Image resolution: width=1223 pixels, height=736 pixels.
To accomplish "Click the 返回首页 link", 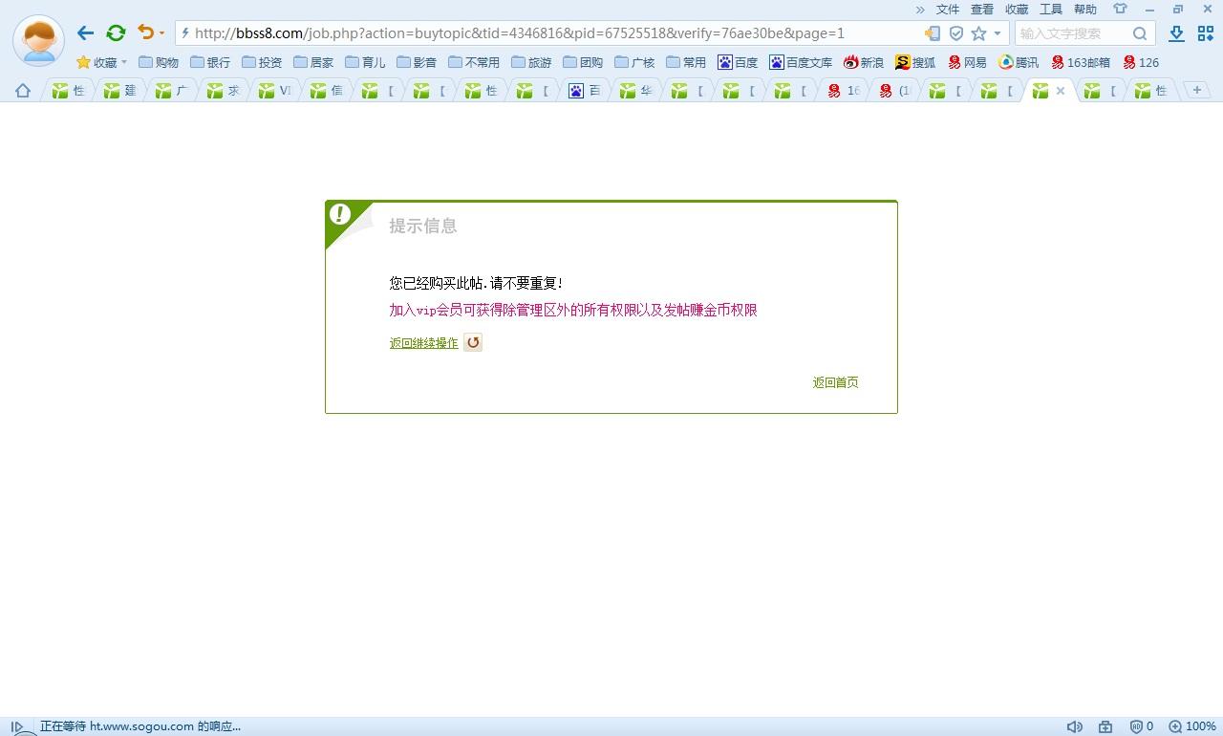I will (835, 382).
